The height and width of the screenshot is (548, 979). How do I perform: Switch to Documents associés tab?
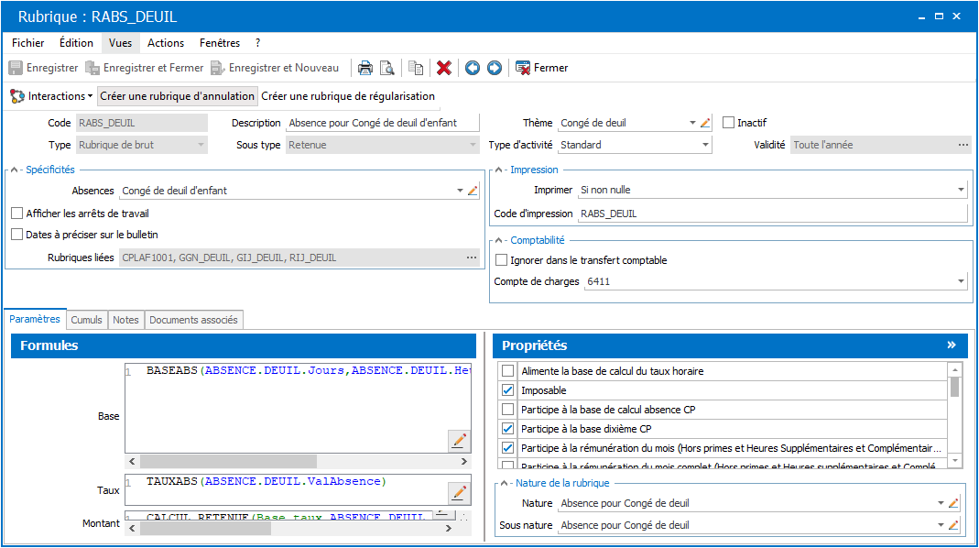point(193,320)
